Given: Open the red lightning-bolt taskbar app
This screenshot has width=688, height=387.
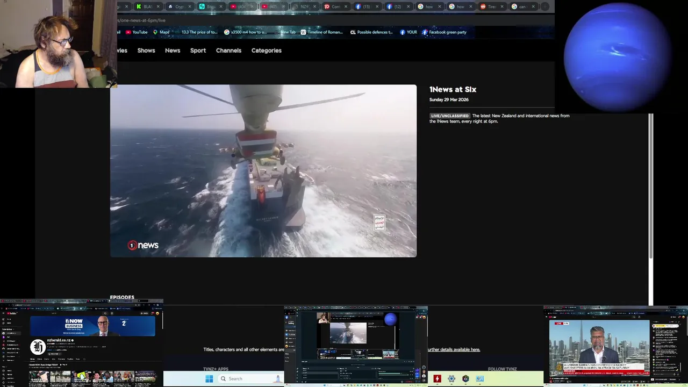Looking at the screenshot, I should (x=438, y=379).
